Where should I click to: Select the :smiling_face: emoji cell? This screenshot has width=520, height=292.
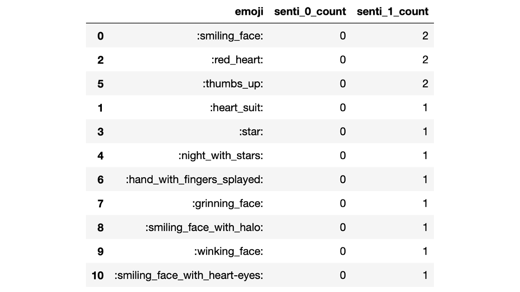pos(230,36)
